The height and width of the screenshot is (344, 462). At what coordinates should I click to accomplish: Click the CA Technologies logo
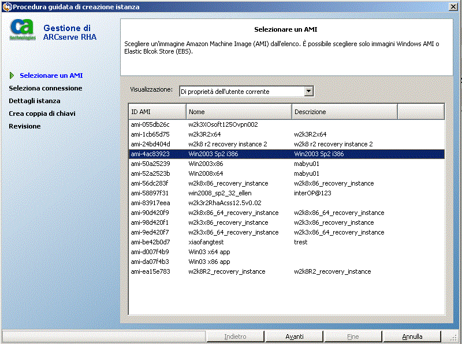pos(23,31)
